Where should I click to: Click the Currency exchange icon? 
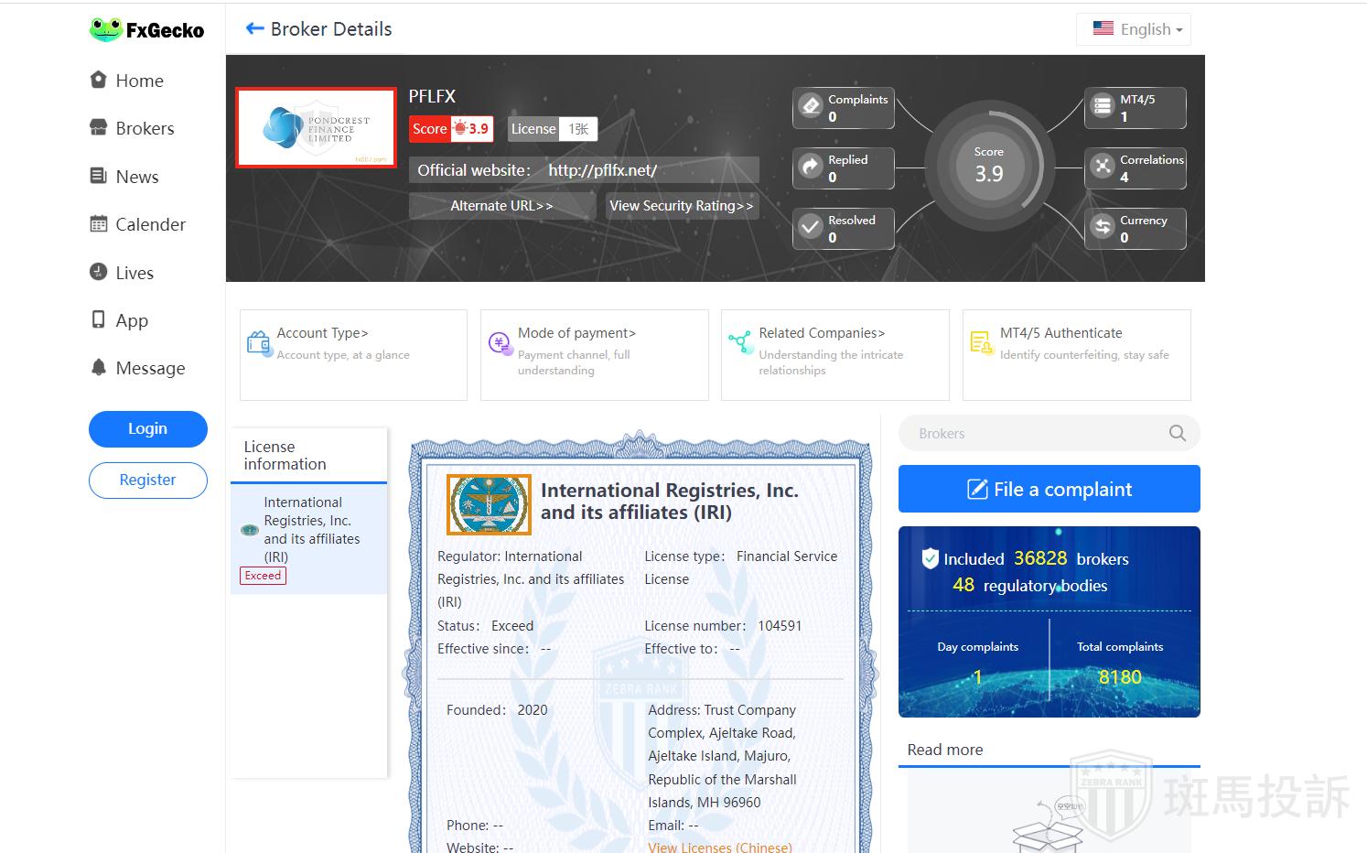tap(1103, 227)
